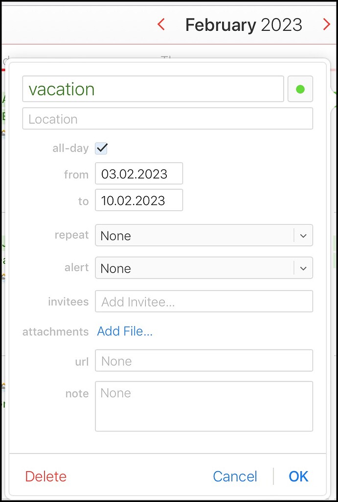This screenshot has width=338, height=502.
Task: Confirm changes with OK
Action: (x=298, y=476)
